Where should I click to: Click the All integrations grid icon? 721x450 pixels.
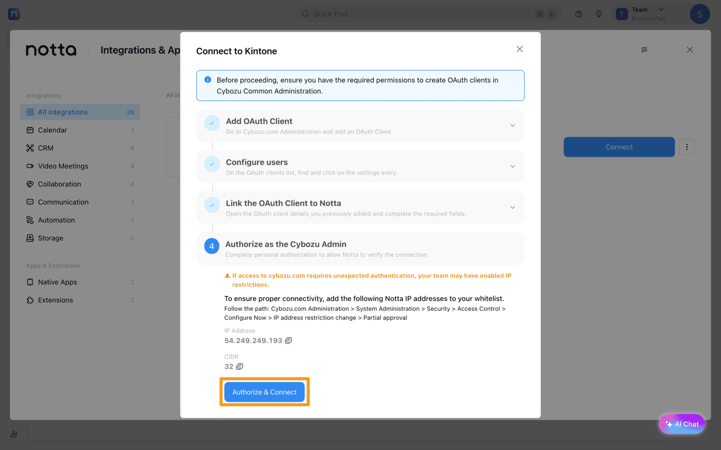coord(30,112)
